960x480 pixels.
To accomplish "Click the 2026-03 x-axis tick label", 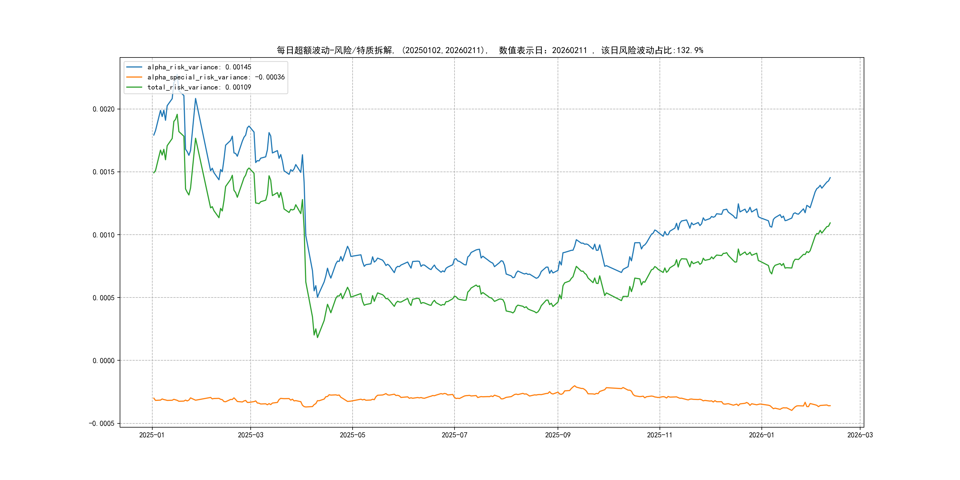I will (x=860, y=435).
